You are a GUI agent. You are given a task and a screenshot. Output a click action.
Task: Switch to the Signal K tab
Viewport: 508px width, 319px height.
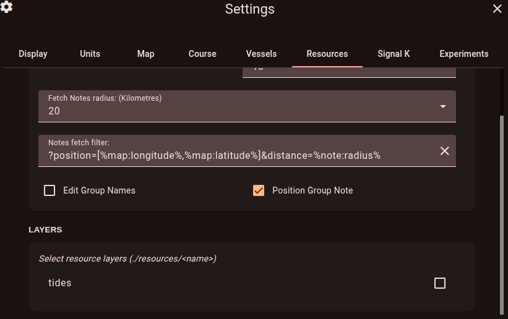[394, 54]
